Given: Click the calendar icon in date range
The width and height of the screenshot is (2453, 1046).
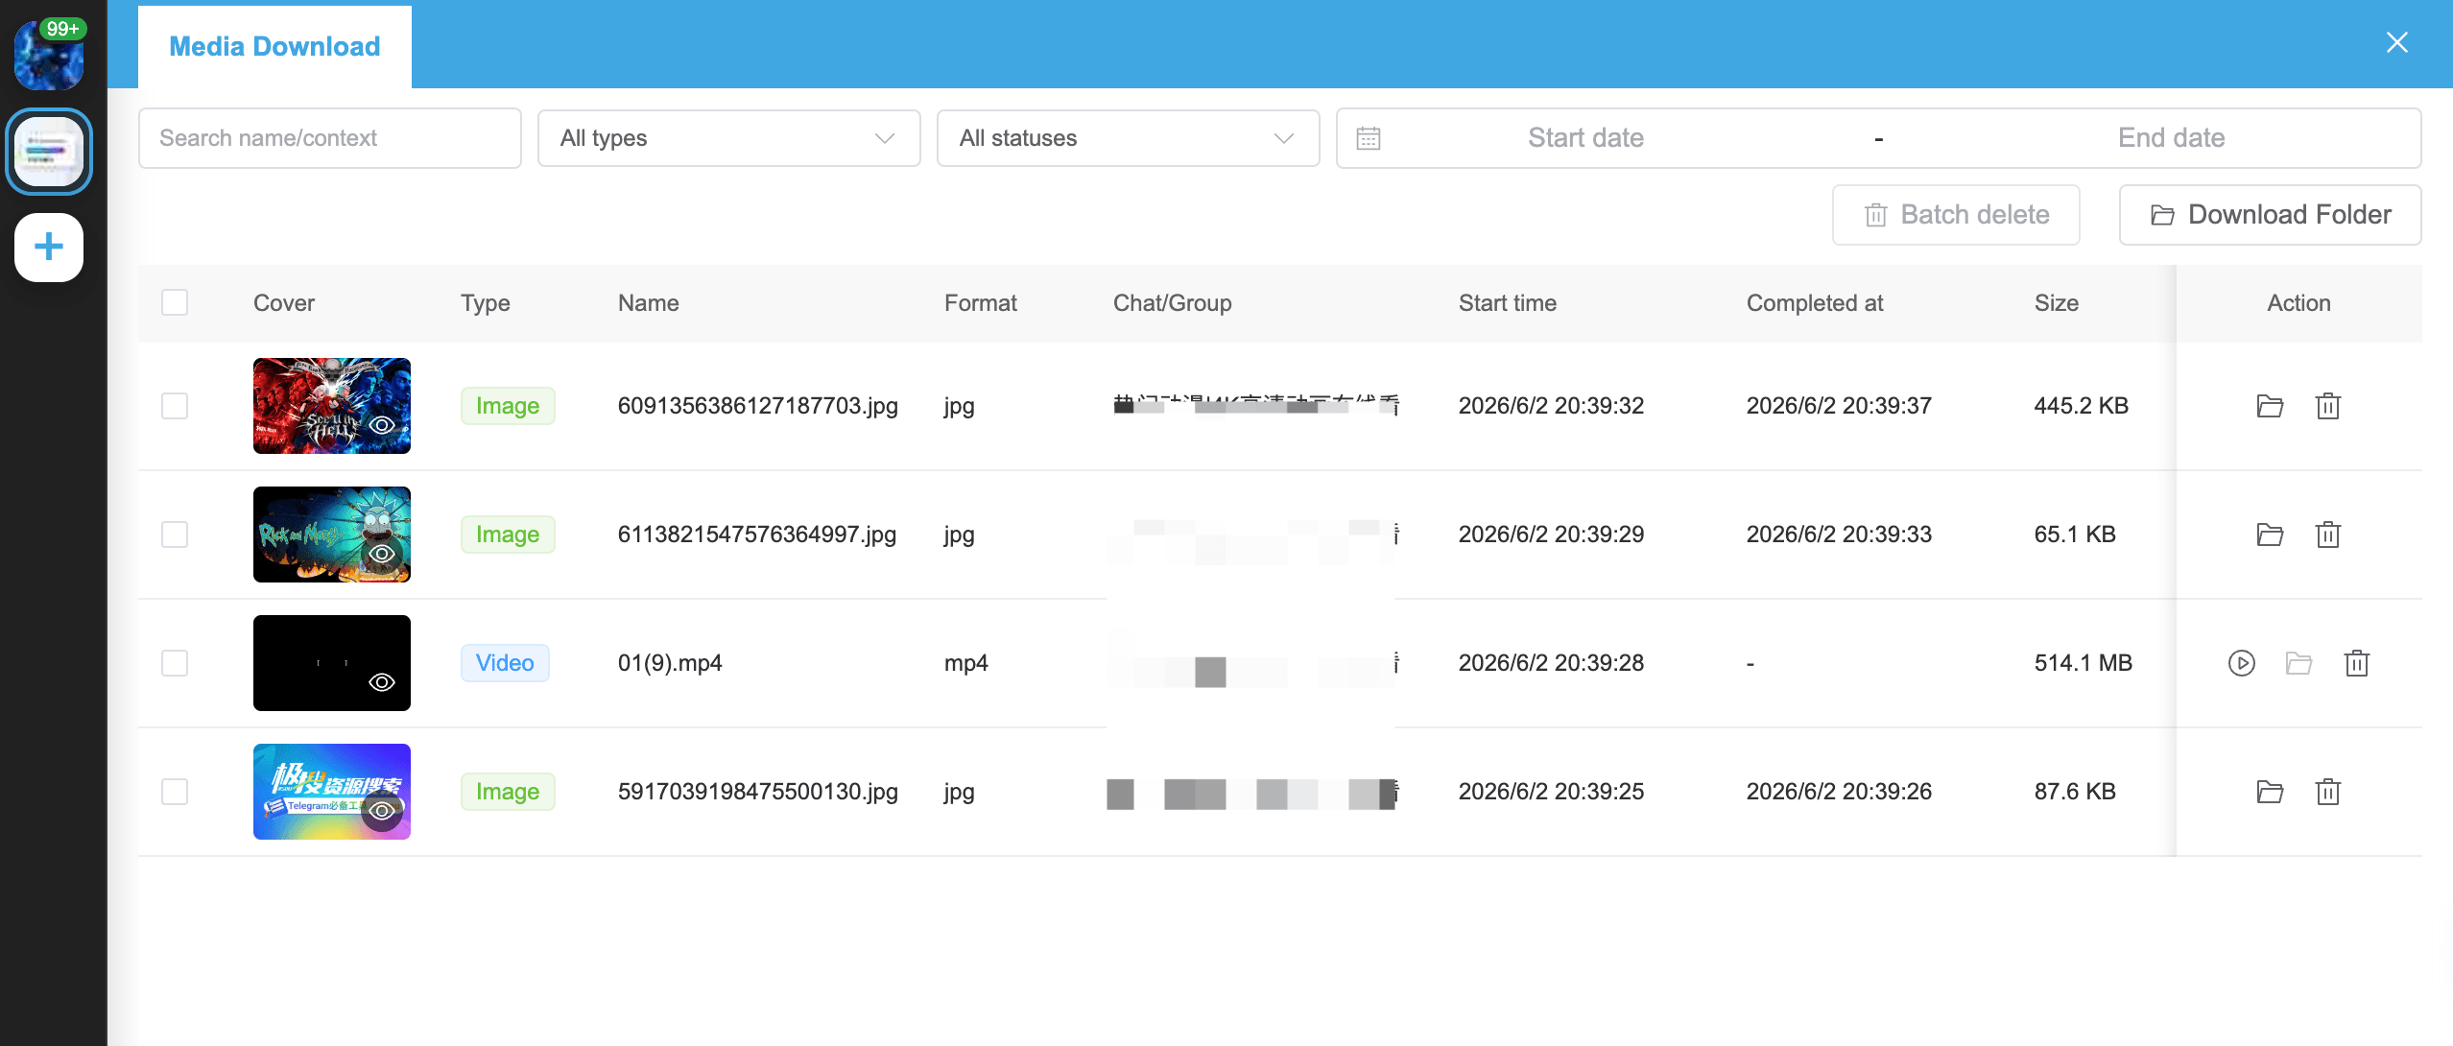Looking at the screenshot, I should point(1369,138).
